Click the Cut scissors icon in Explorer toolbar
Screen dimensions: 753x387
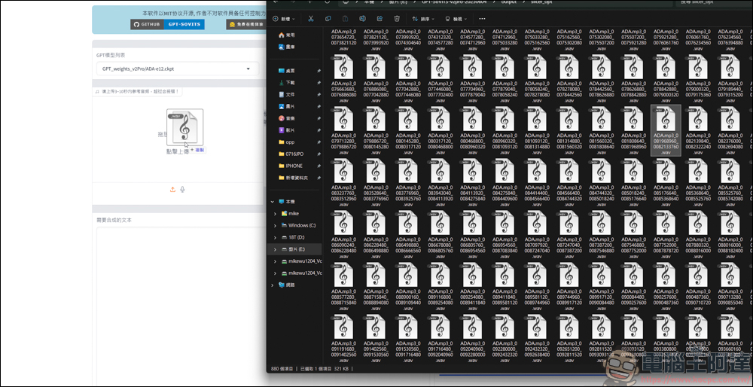[x=311, y=19]
